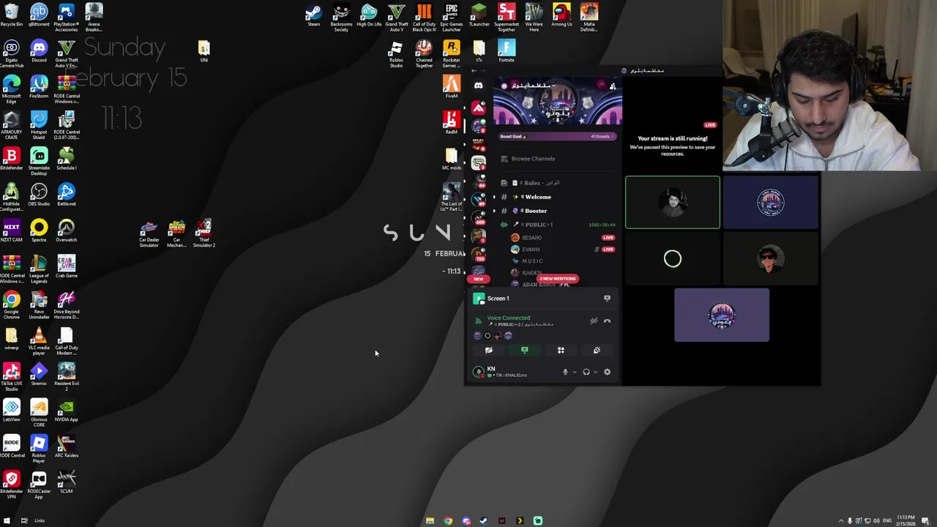Open the UNi folder on desktop
This screenshot has width=937, height=527.
point(204,51)
